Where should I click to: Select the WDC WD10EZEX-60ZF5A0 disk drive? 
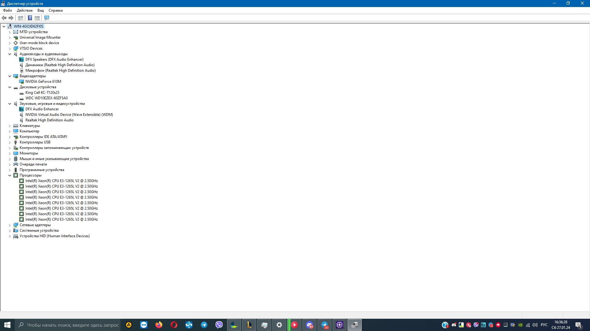click(x=46, y=98)
